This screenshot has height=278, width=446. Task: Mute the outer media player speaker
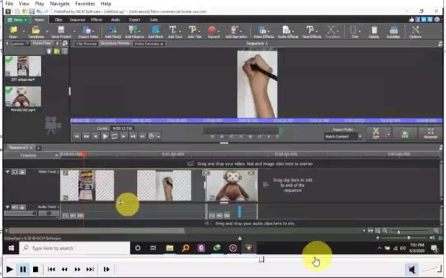click(411, 270)
